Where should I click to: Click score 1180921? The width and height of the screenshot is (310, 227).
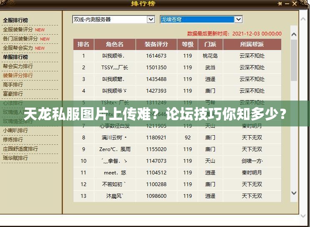pos(156,138)
